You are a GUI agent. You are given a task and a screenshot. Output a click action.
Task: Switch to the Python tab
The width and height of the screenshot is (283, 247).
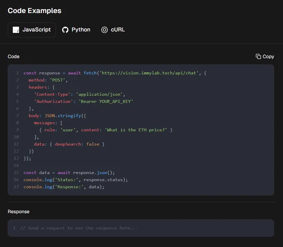76,30
